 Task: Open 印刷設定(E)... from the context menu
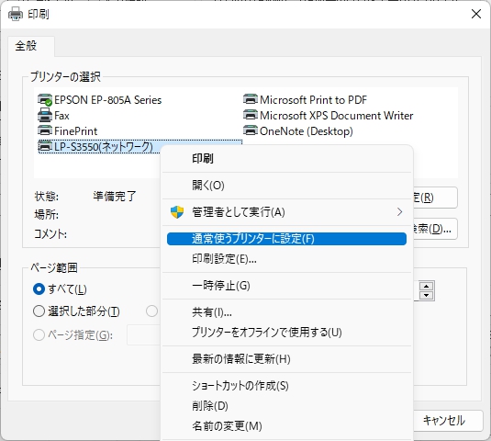coord(286,259)
